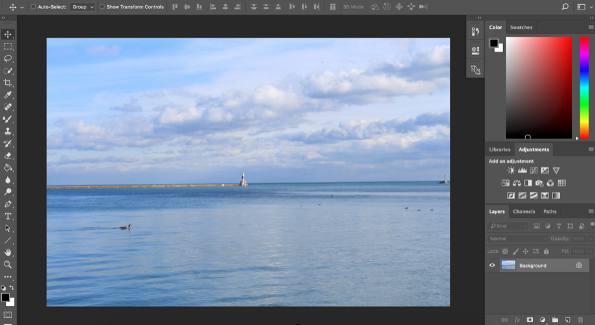Enable the Auto-Select checkbox
Viewport: 595px width, 325px height.
33,7
